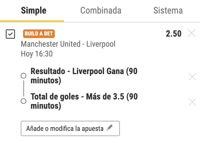Image resolution: width=200 pixels, height=143 pixels.
Task: Click the yellow underline beneath the Simple tab
Action: pos(32,21)
